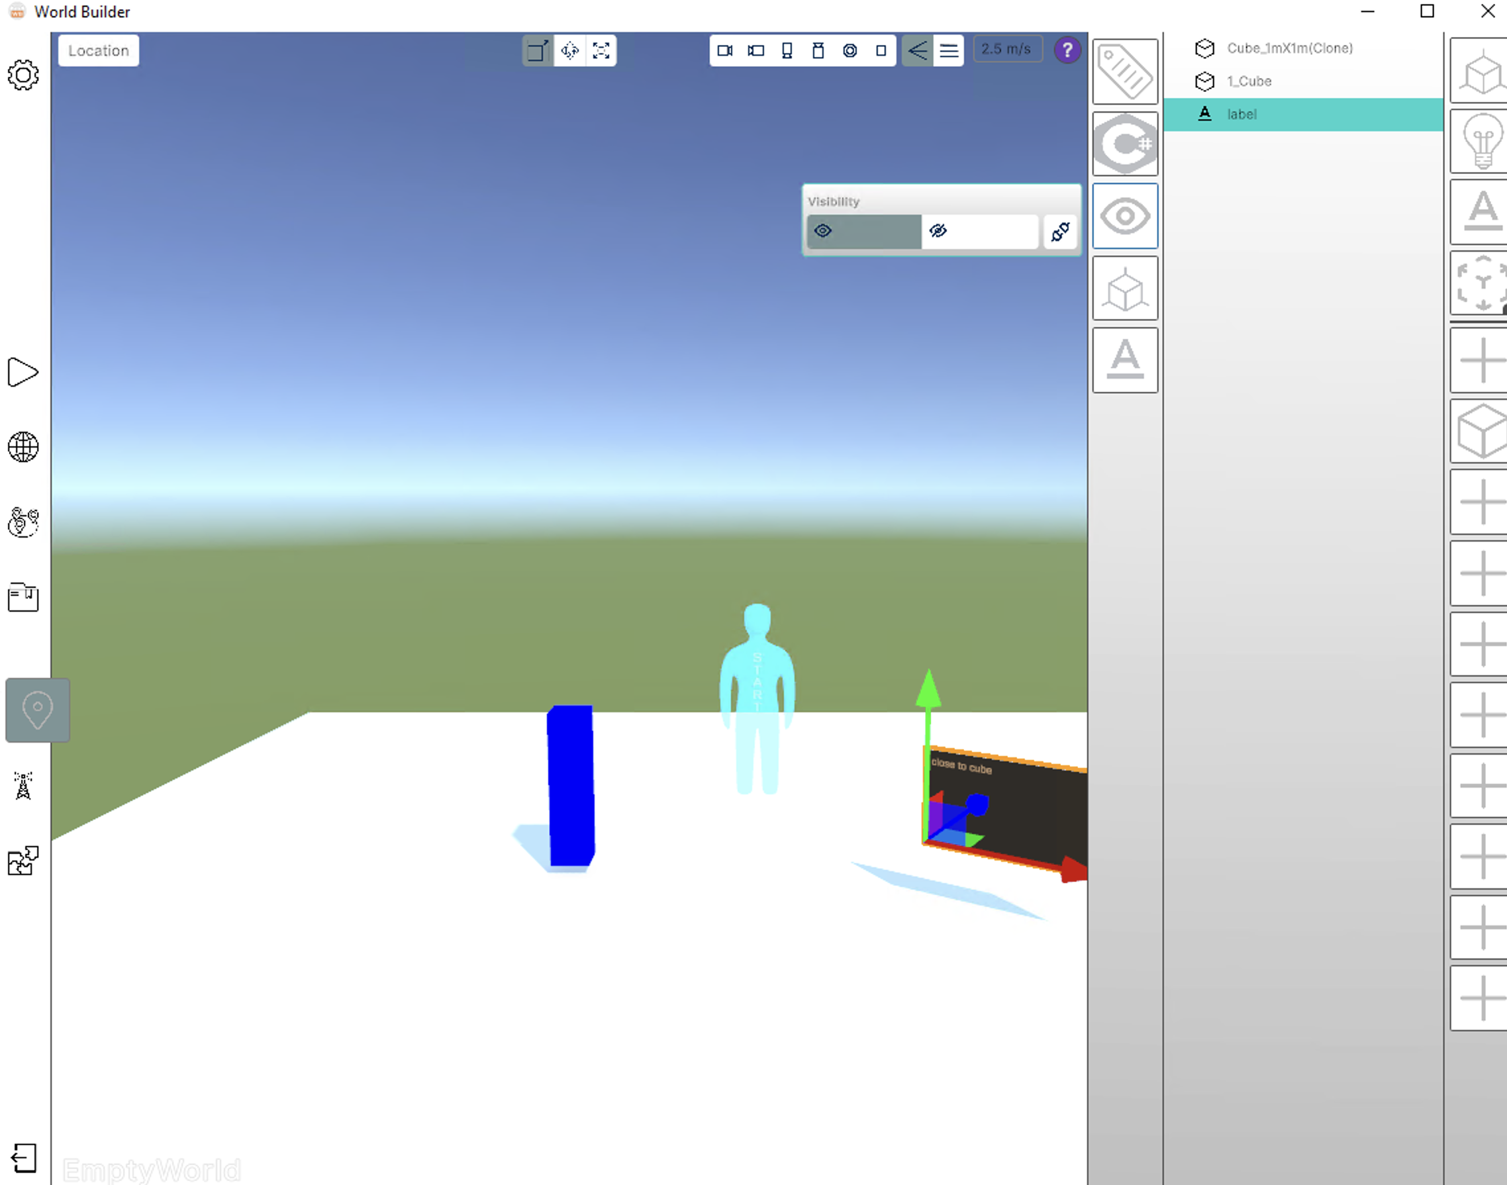Open the hamburger menu list
This screenshot has width=1507, height=1185.
pyautogui.click(x=948, y=50)
